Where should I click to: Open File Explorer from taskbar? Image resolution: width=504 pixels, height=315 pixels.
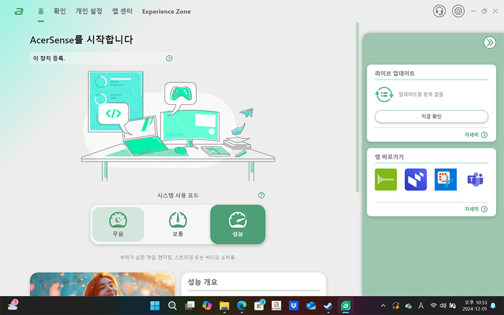[x=224, y=305]
